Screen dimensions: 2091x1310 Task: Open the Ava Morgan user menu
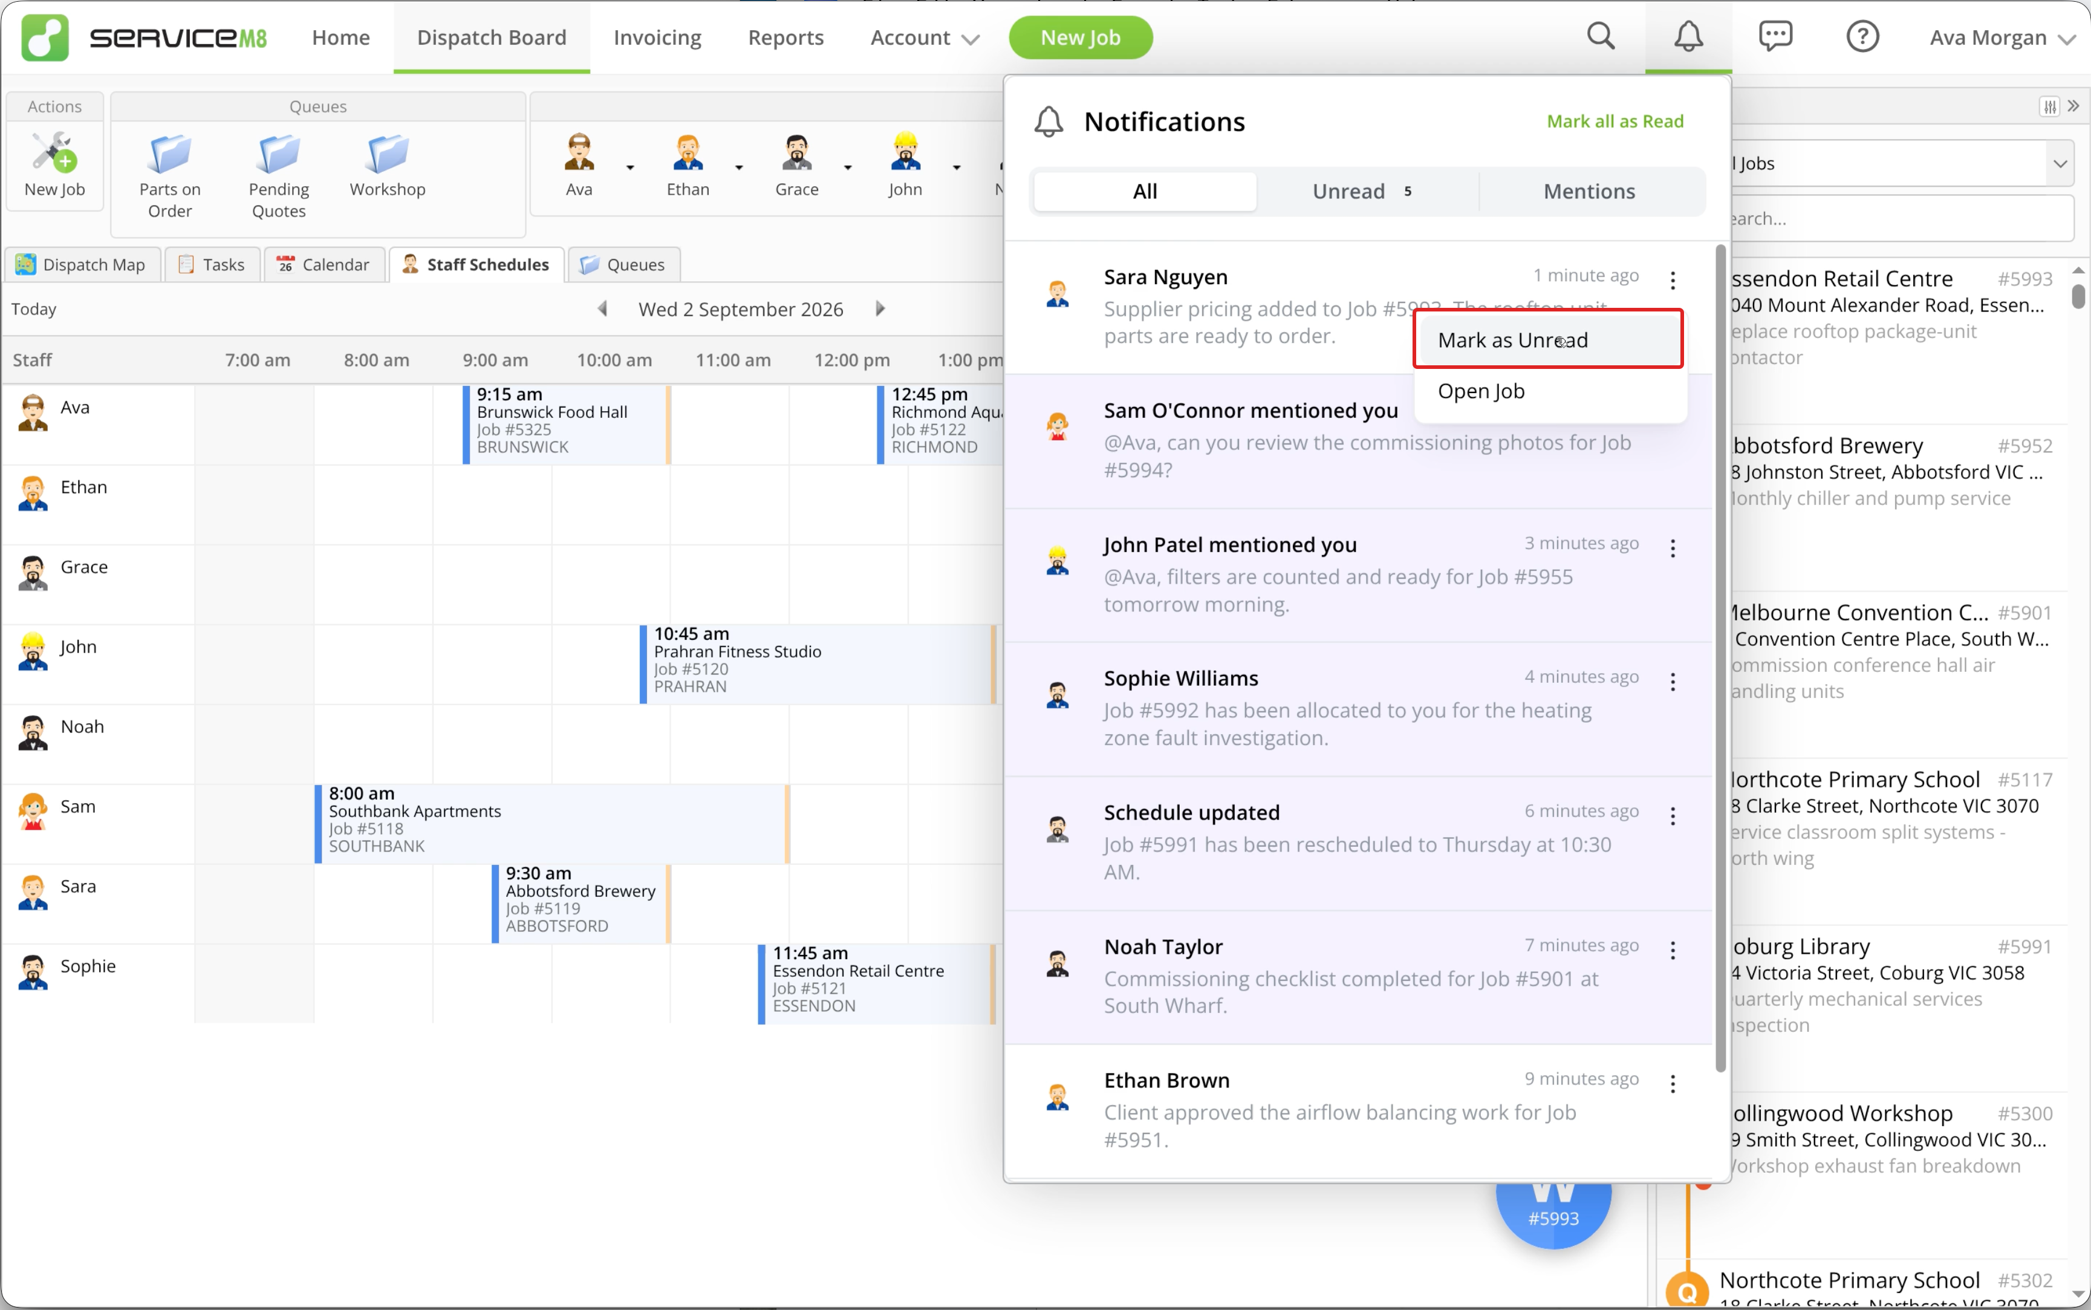pyautogui.click(x=2002, y=37)
